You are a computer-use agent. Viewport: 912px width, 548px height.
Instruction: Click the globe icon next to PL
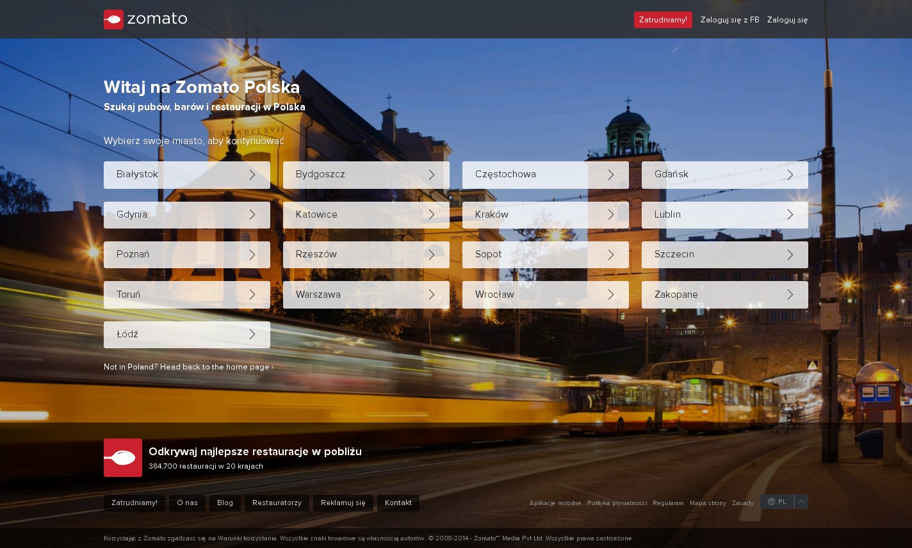(x=771, y=502)
